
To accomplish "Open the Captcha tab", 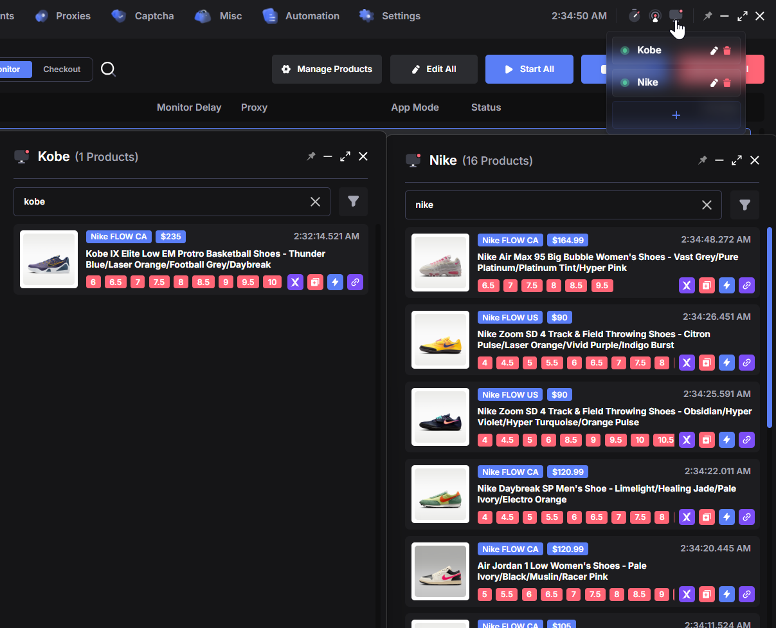I will (142, 16).
